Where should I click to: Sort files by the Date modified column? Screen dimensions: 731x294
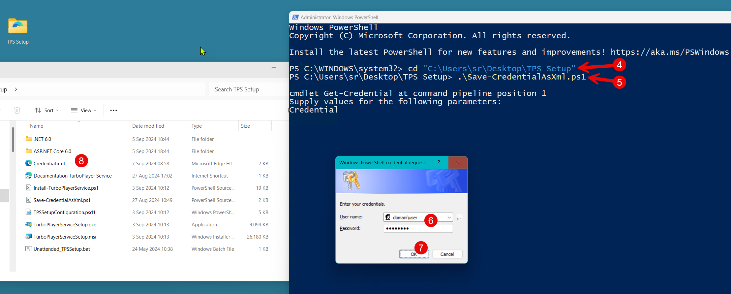[x=148, y=126]
